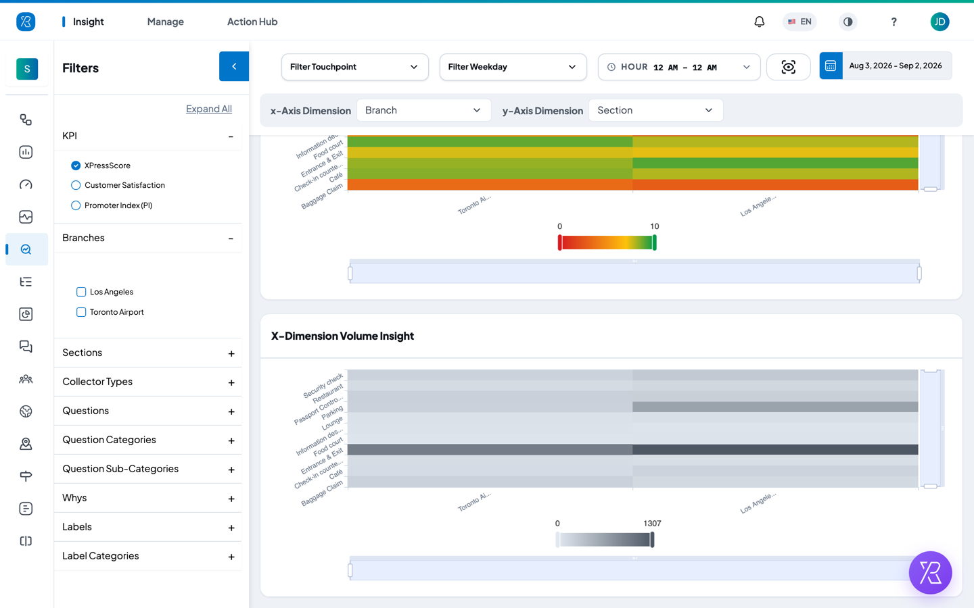Select the Customer Satisfaction KPI radio
This screenshot has width=974, height=608.
click(76, 185)
